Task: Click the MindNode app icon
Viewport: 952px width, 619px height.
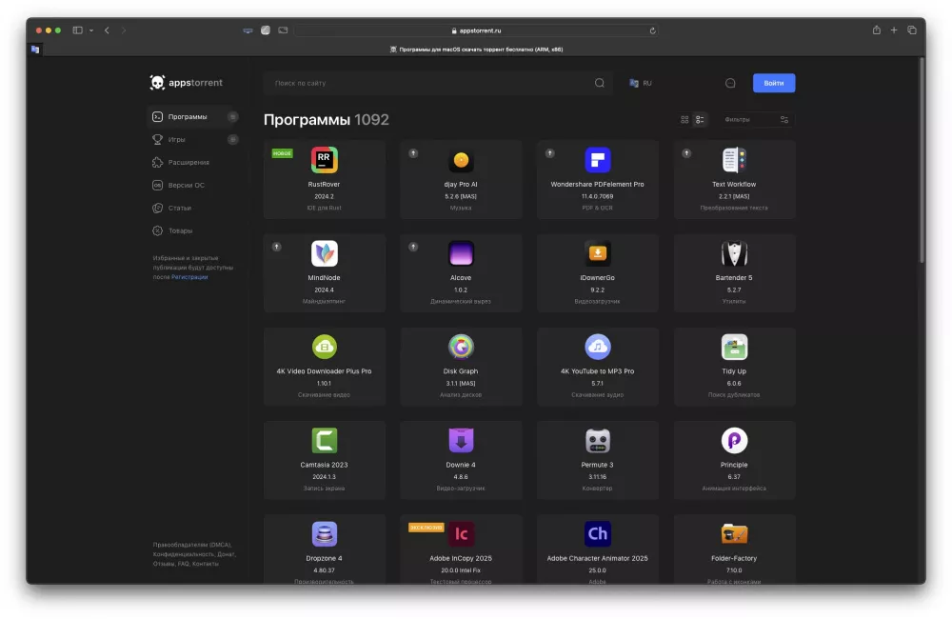Action: [x=324, y=252]
